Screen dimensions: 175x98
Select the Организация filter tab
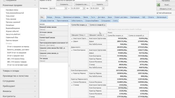(x=162, y=17)
